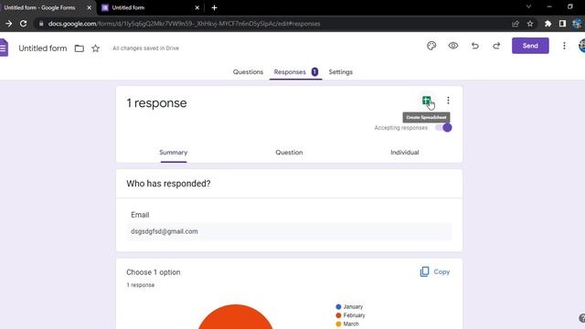The height and width of the screenshot is (329, 585).
Task: Open the browser profile icon
Action: pos(577,24)
